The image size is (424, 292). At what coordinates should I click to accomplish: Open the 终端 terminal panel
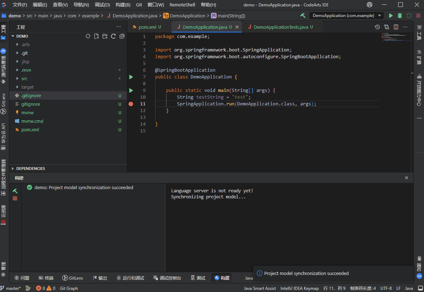point(46,278)
